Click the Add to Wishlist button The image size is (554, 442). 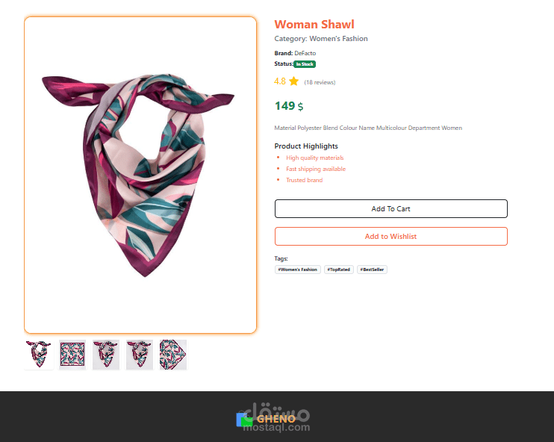tap(391, 237)
